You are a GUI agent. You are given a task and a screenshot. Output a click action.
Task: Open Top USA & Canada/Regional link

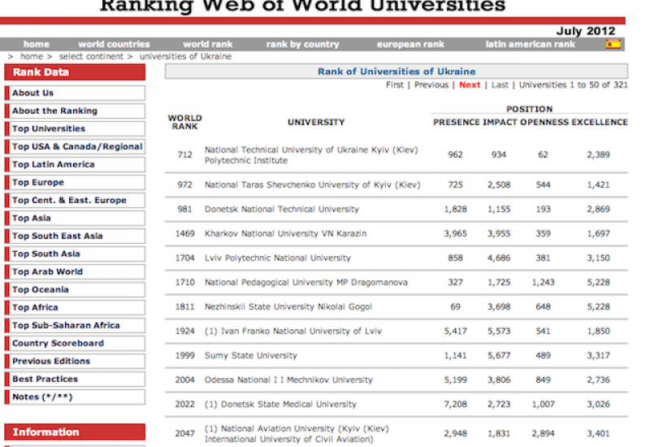coord(75,146)
